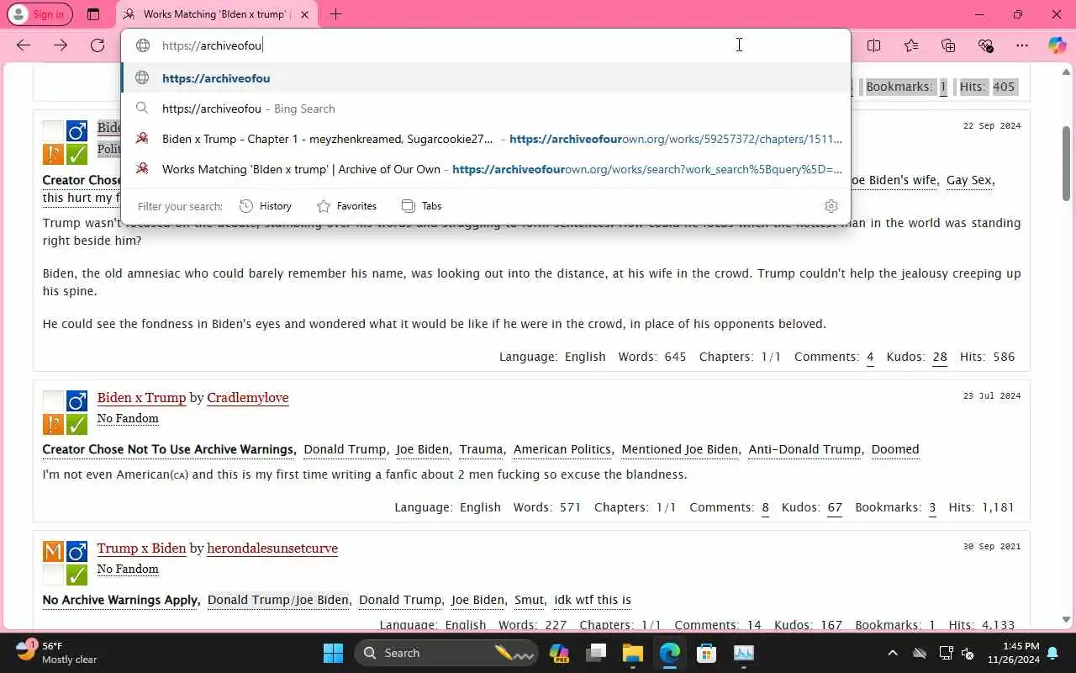Filter suggestions by History

[x=266, y=206]
